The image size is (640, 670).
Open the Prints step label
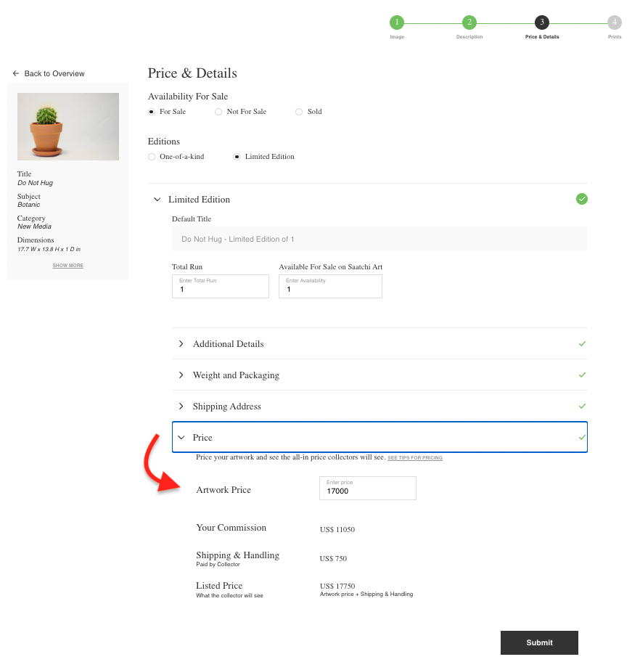(x=615, y=37)
